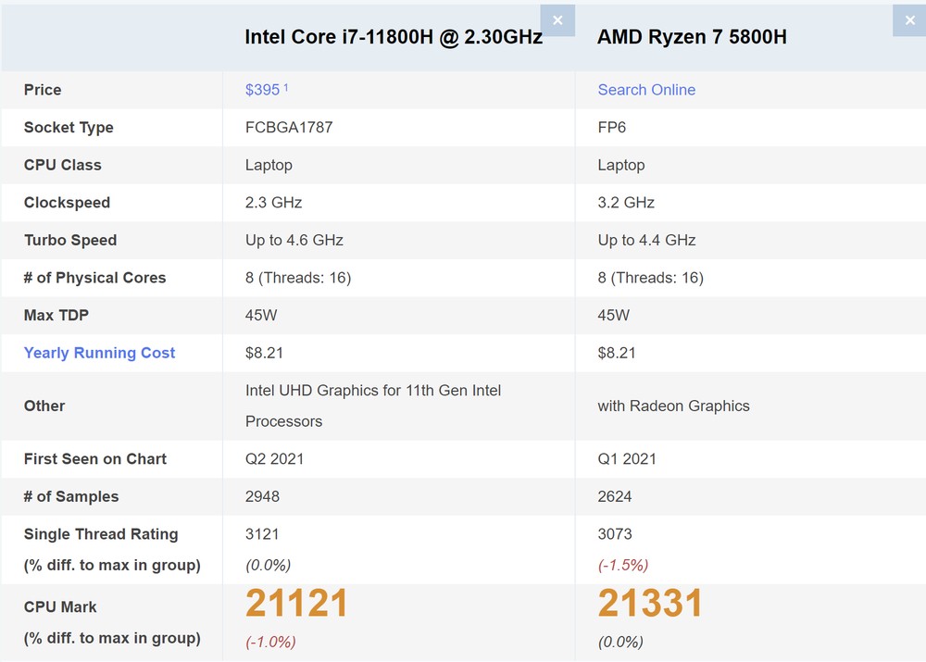Viewport: 926px width, 662px height.
Task: Click the Intel socket type FCBGA1787
Action: [289, 128]
